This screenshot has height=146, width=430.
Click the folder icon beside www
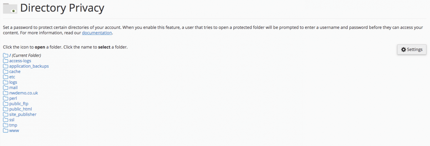click(x=5, y=131)
